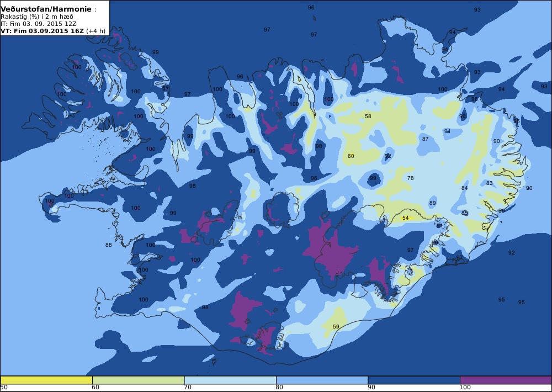Select the medium blue 80–90 legend band
Image resolution: width=552 pixels, height=392 pixels.
322,380
